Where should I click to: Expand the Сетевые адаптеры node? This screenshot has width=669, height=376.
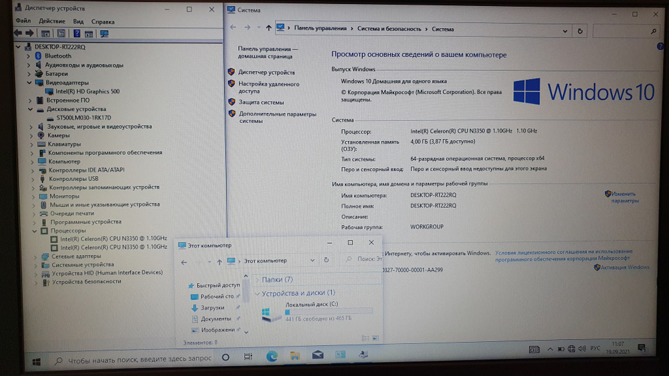[35, 256]
